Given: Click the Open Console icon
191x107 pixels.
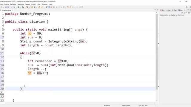Looking at the screenshot, I should [x=189, y=13].
